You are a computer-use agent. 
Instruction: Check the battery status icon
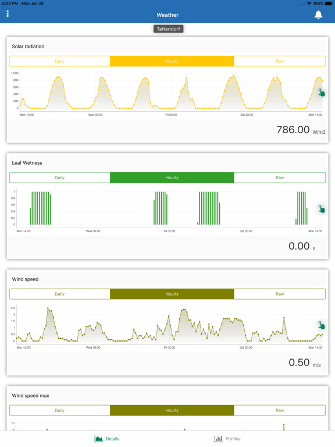pos(328,3)
